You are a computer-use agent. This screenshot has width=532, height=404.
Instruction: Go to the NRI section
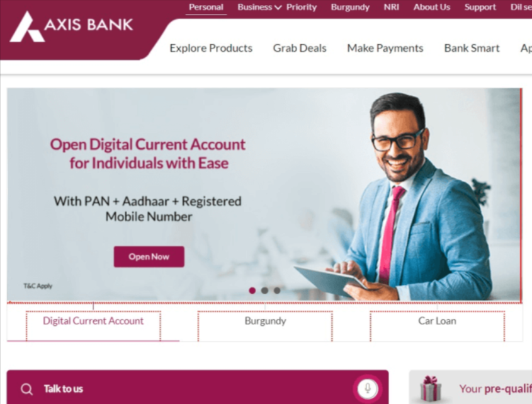click(x=391, y=7)
